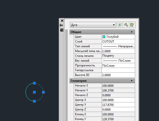Select the bottom grip of the arc

coord(34,101)
